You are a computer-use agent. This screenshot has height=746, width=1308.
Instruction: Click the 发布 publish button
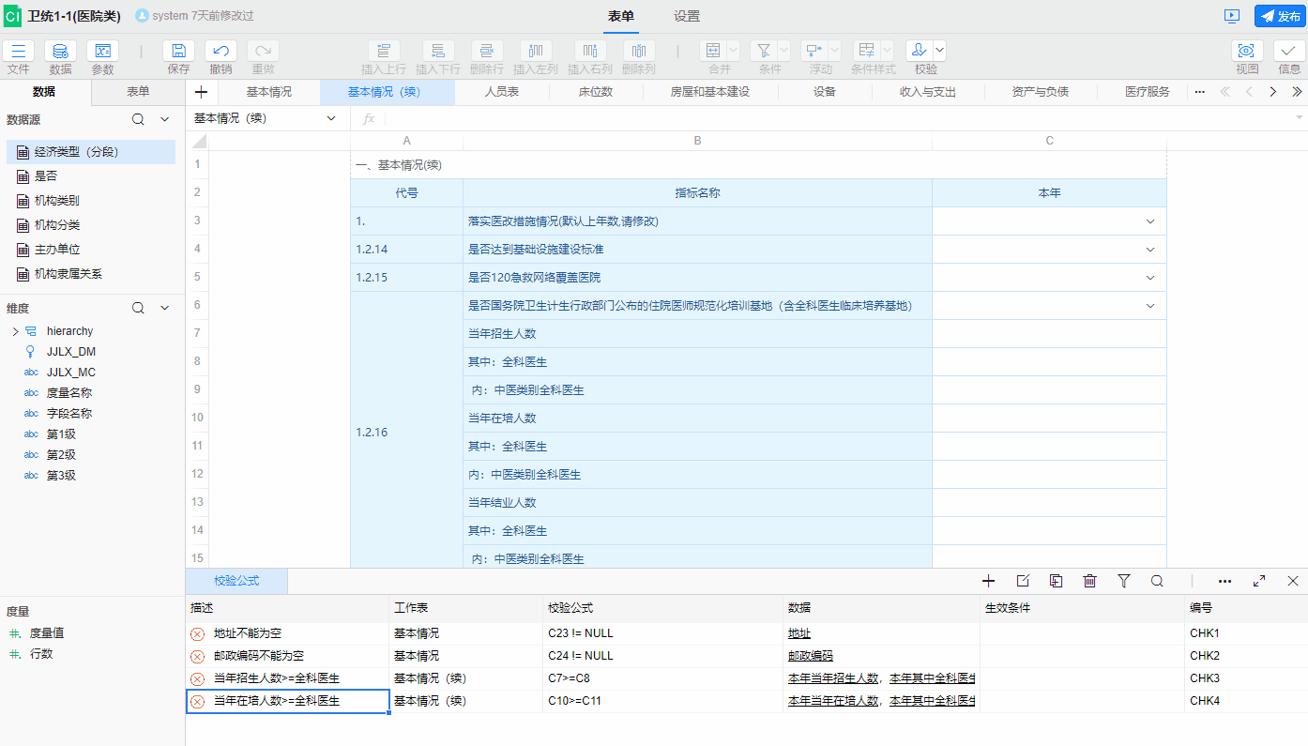pyautogui.click(x=1280, y=15)
